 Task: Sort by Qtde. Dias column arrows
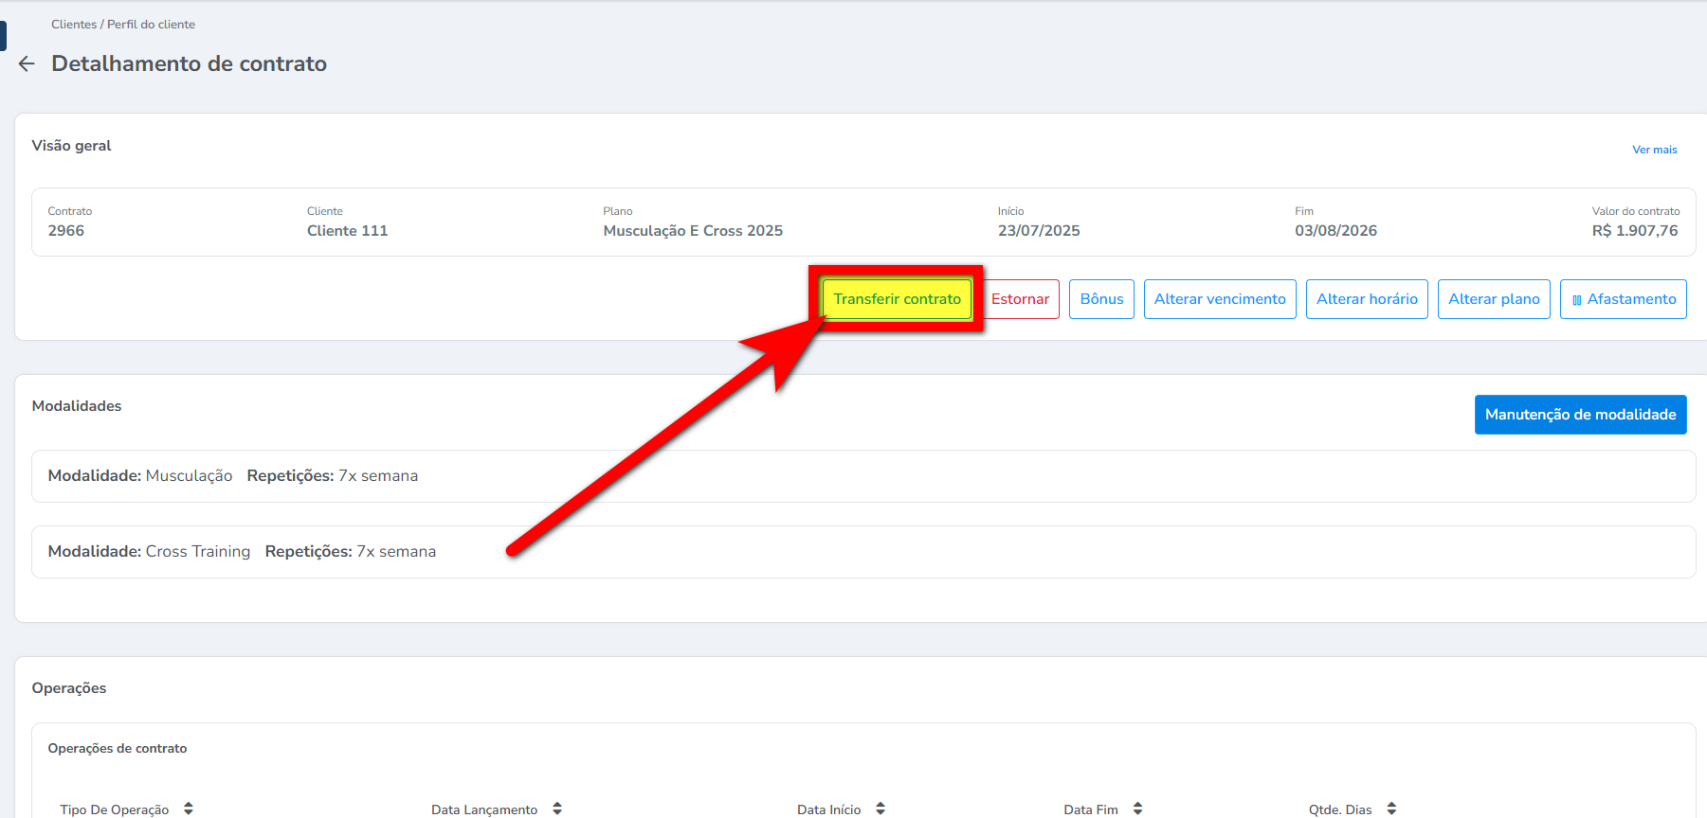pos(1391,809)
